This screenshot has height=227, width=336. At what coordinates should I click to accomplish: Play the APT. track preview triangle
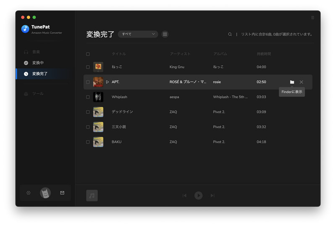point(108,82)
